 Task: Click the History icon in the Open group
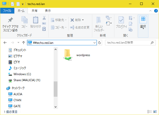click(130, 30)
